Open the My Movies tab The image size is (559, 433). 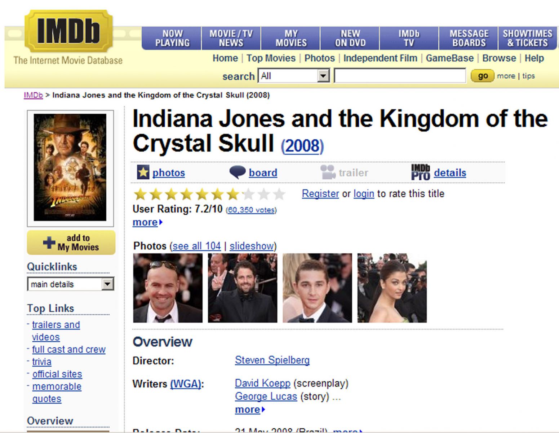click(290, 38)
